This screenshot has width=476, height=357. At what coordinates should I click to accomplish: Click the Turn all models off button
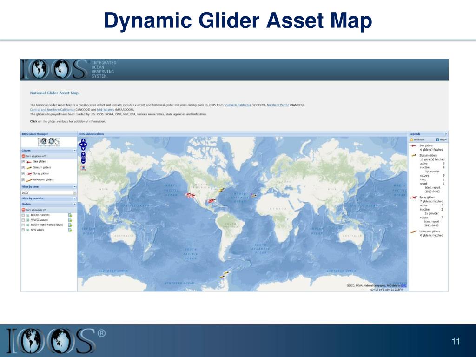click(x=33, y=210)
